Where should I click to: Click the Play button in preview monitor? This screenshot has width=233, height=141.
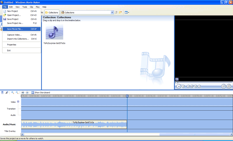click(179, 86)
